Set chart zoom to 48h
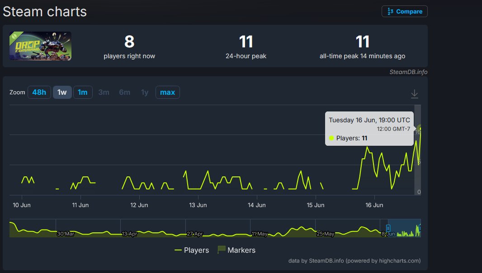 [39, 93]
